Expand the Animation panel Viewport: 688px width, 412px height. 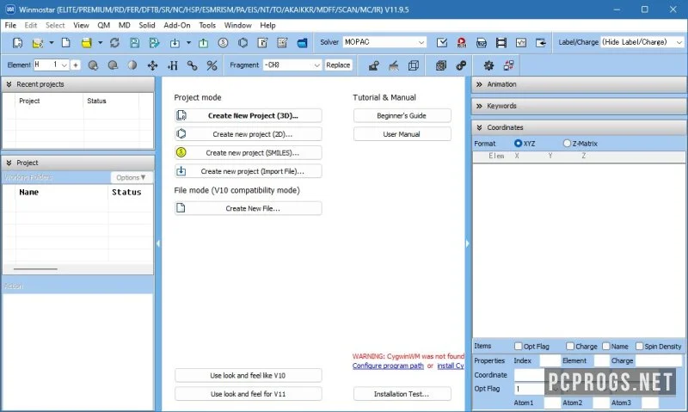(479, 83)
